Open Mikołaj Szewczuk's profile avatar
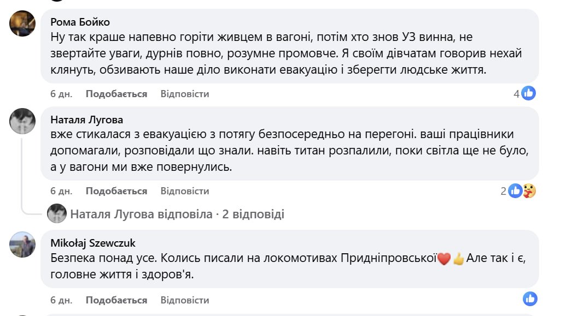Image resolution: width=572 pixels, height=316 pixels. tap(22, 244)
